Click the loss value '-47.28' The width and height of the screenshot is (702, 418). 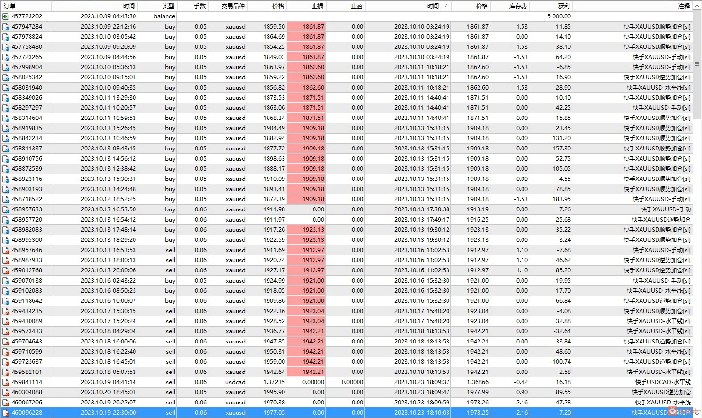click(x=563, y=403)
